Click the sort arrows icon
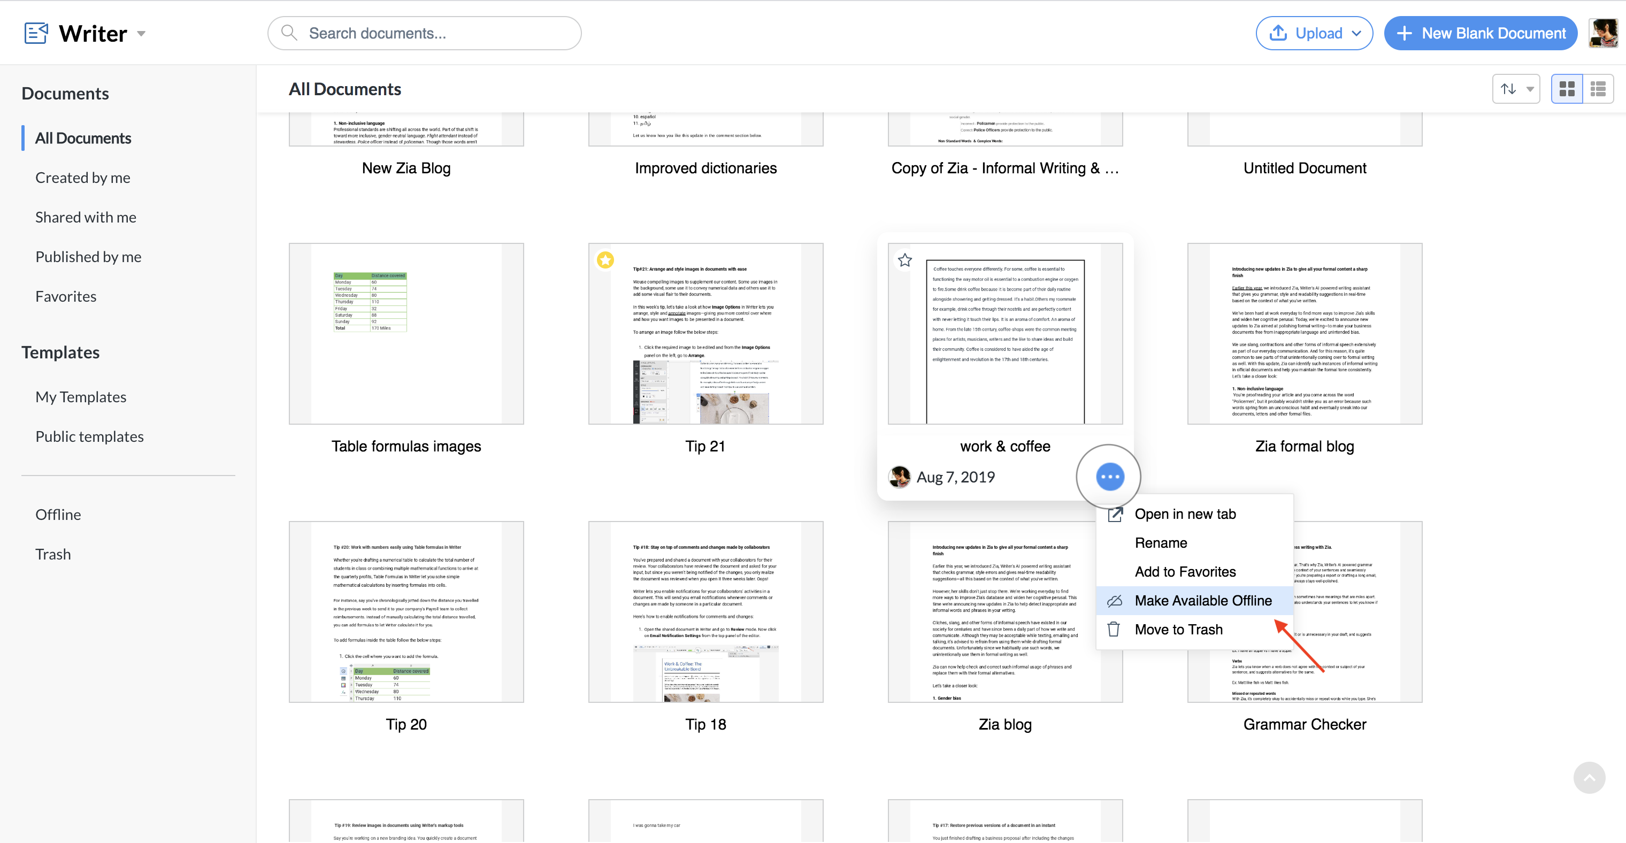This screenshot has width=1626, height=843. pyautogui.click(x=1508, y=89)
